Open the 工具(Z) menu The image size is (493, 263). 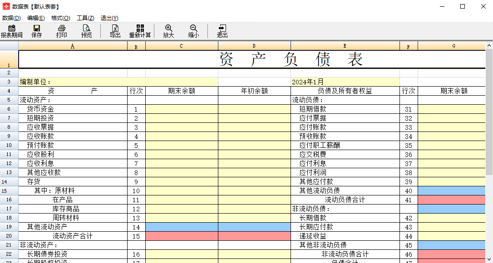pyautogui.click(x=84, y=18)
